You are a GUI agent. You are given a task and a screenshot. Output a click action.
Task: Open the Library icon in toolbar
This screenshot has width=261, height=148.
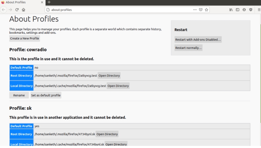(x=231, y=10)
